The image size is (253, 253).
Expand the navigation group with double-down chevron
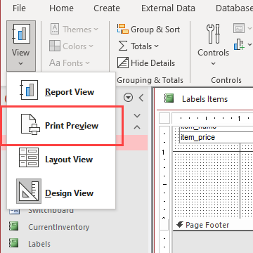coord(137,116)
